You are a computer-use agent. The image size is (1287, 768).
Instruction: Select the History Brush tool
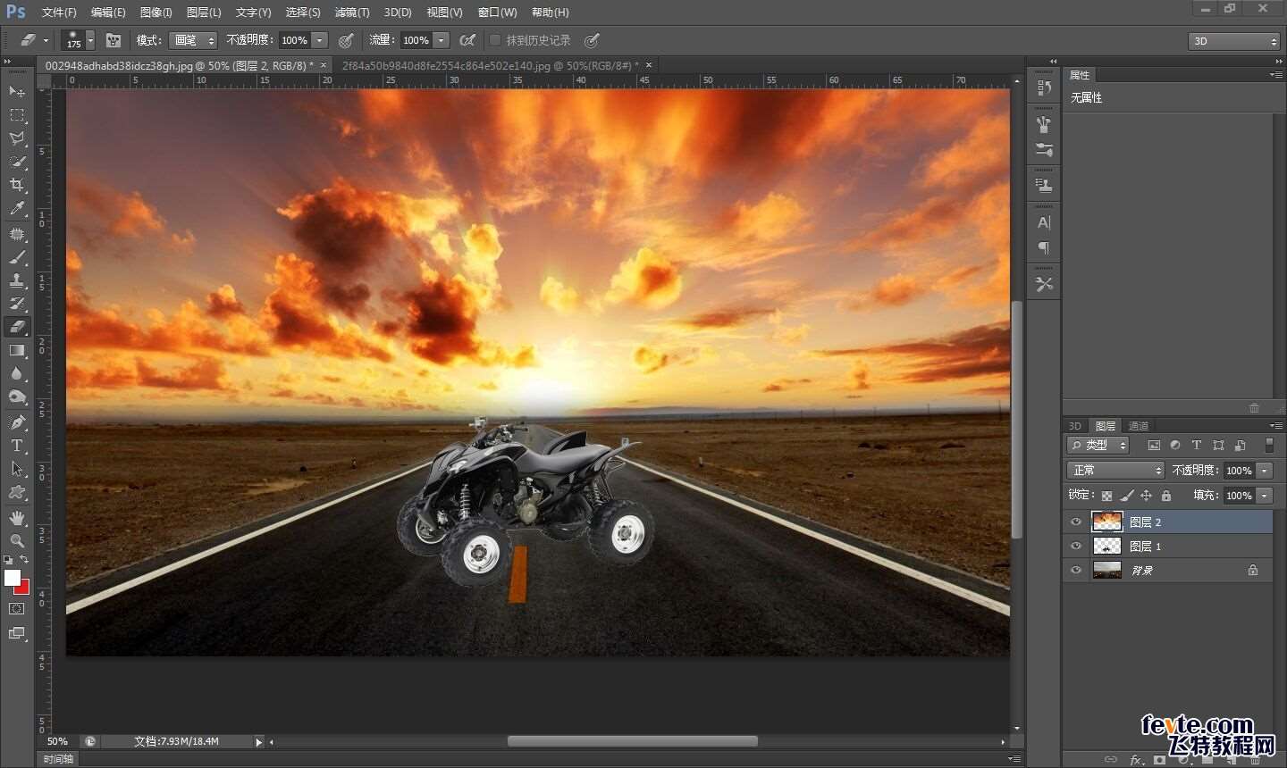17,304
